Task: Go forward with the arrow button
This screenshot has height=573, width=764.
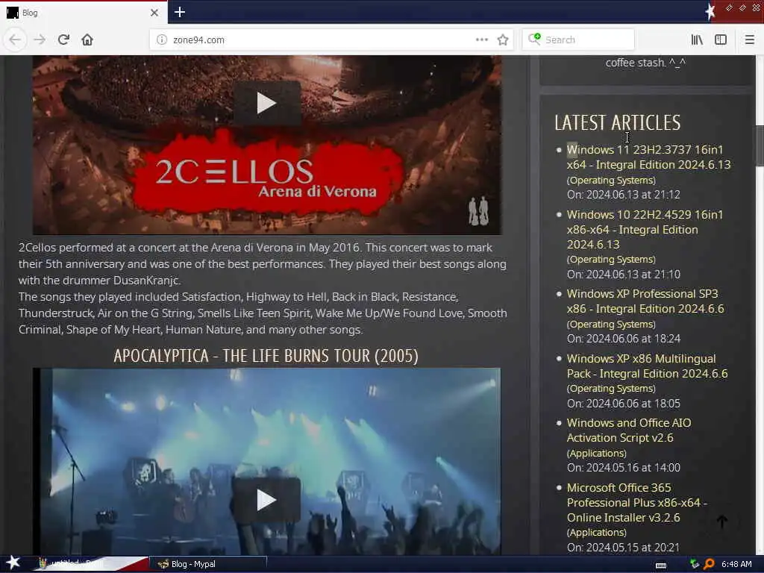Action: pyautogui.click(x=40, y=40)
